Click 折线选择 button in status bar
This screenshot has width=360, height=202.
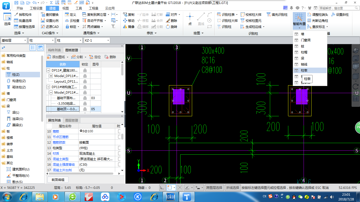[232, 188]
